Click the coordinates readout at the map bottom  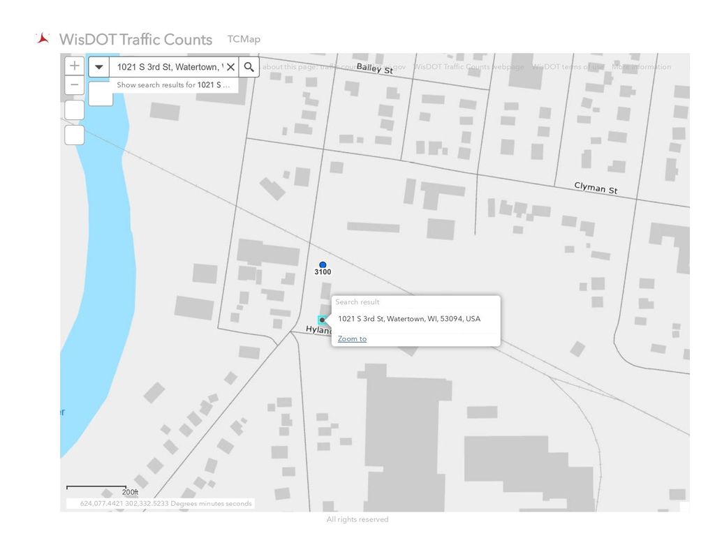click(x=165, y=503)
